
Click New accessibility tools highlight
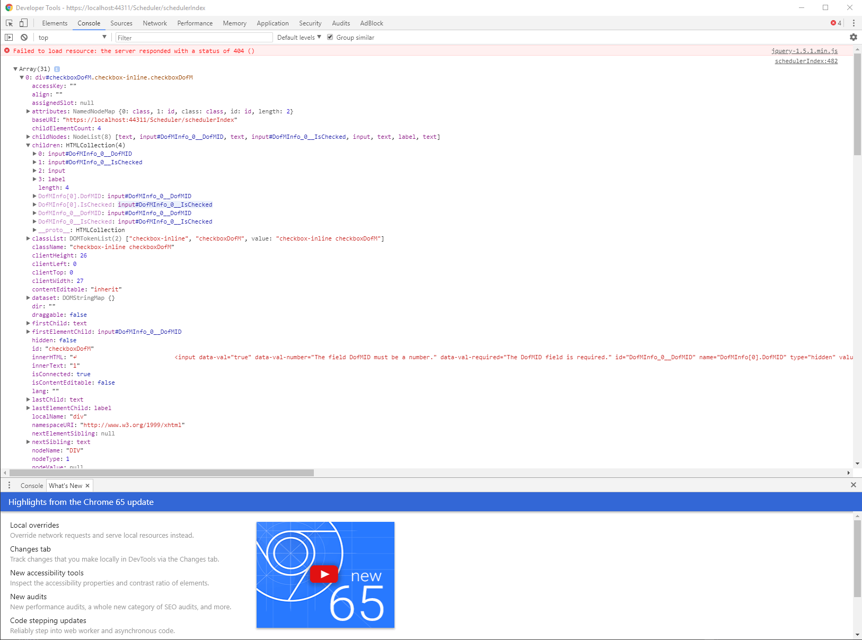[x=47, y=573]
